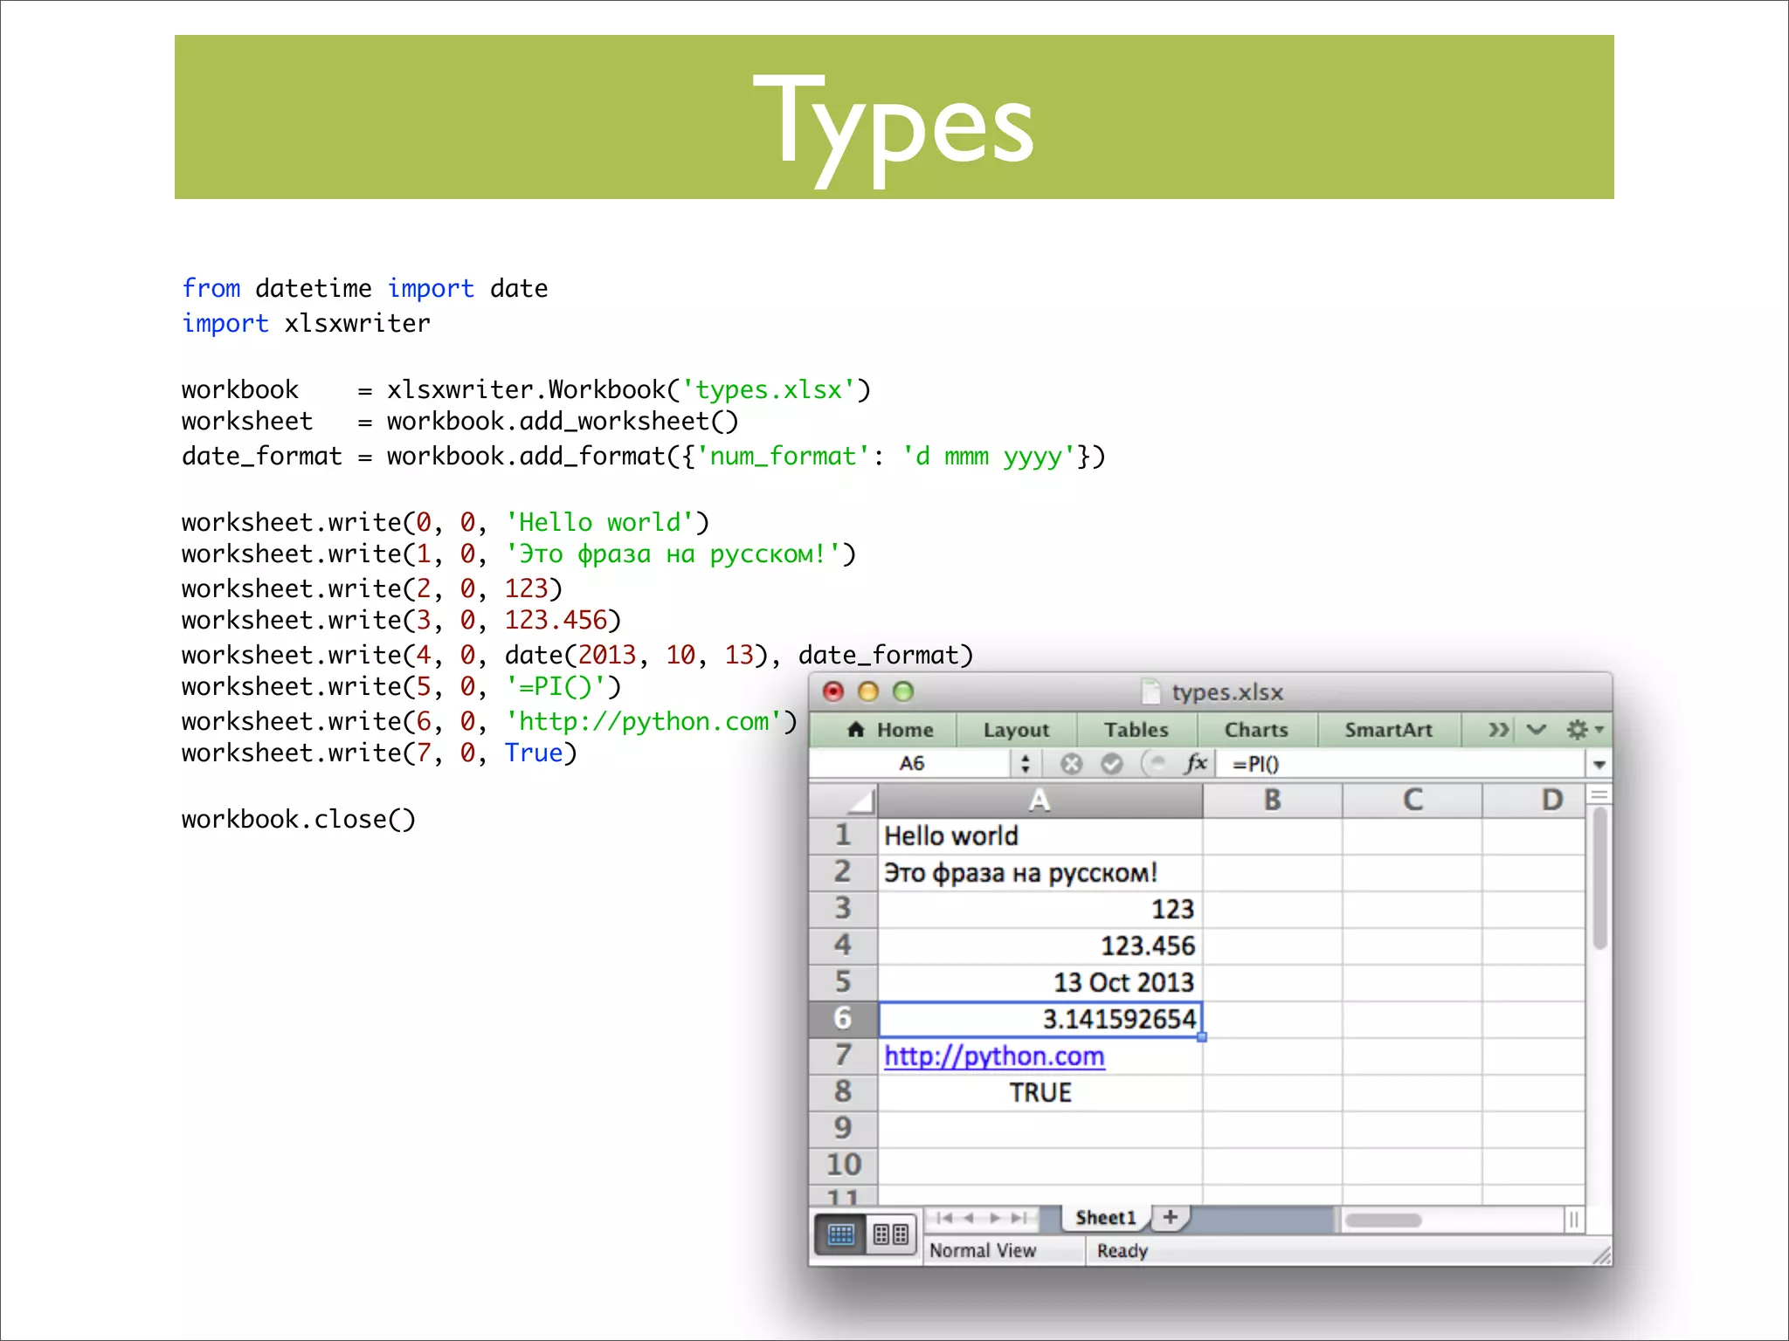Select column B header
1789x1341 pixels.
click(1273, 800)
